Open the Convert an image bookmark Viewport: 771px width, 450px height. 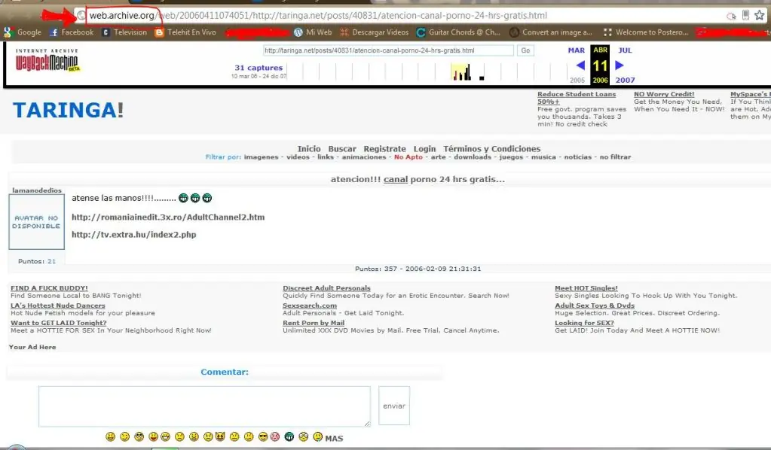[551, 32]
